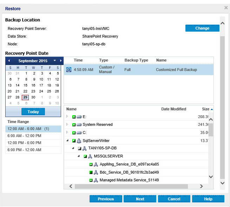Click the SqlServerWriter node icon
Image resolution: width=230 pixels, height=207 pixels.
[79, 141]
